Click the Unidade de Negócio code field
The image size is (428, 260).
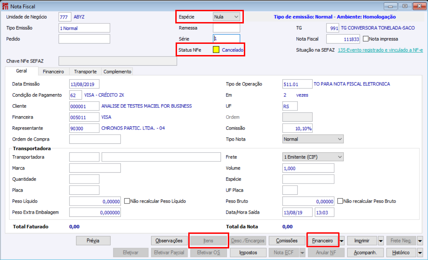pos(65,17)
